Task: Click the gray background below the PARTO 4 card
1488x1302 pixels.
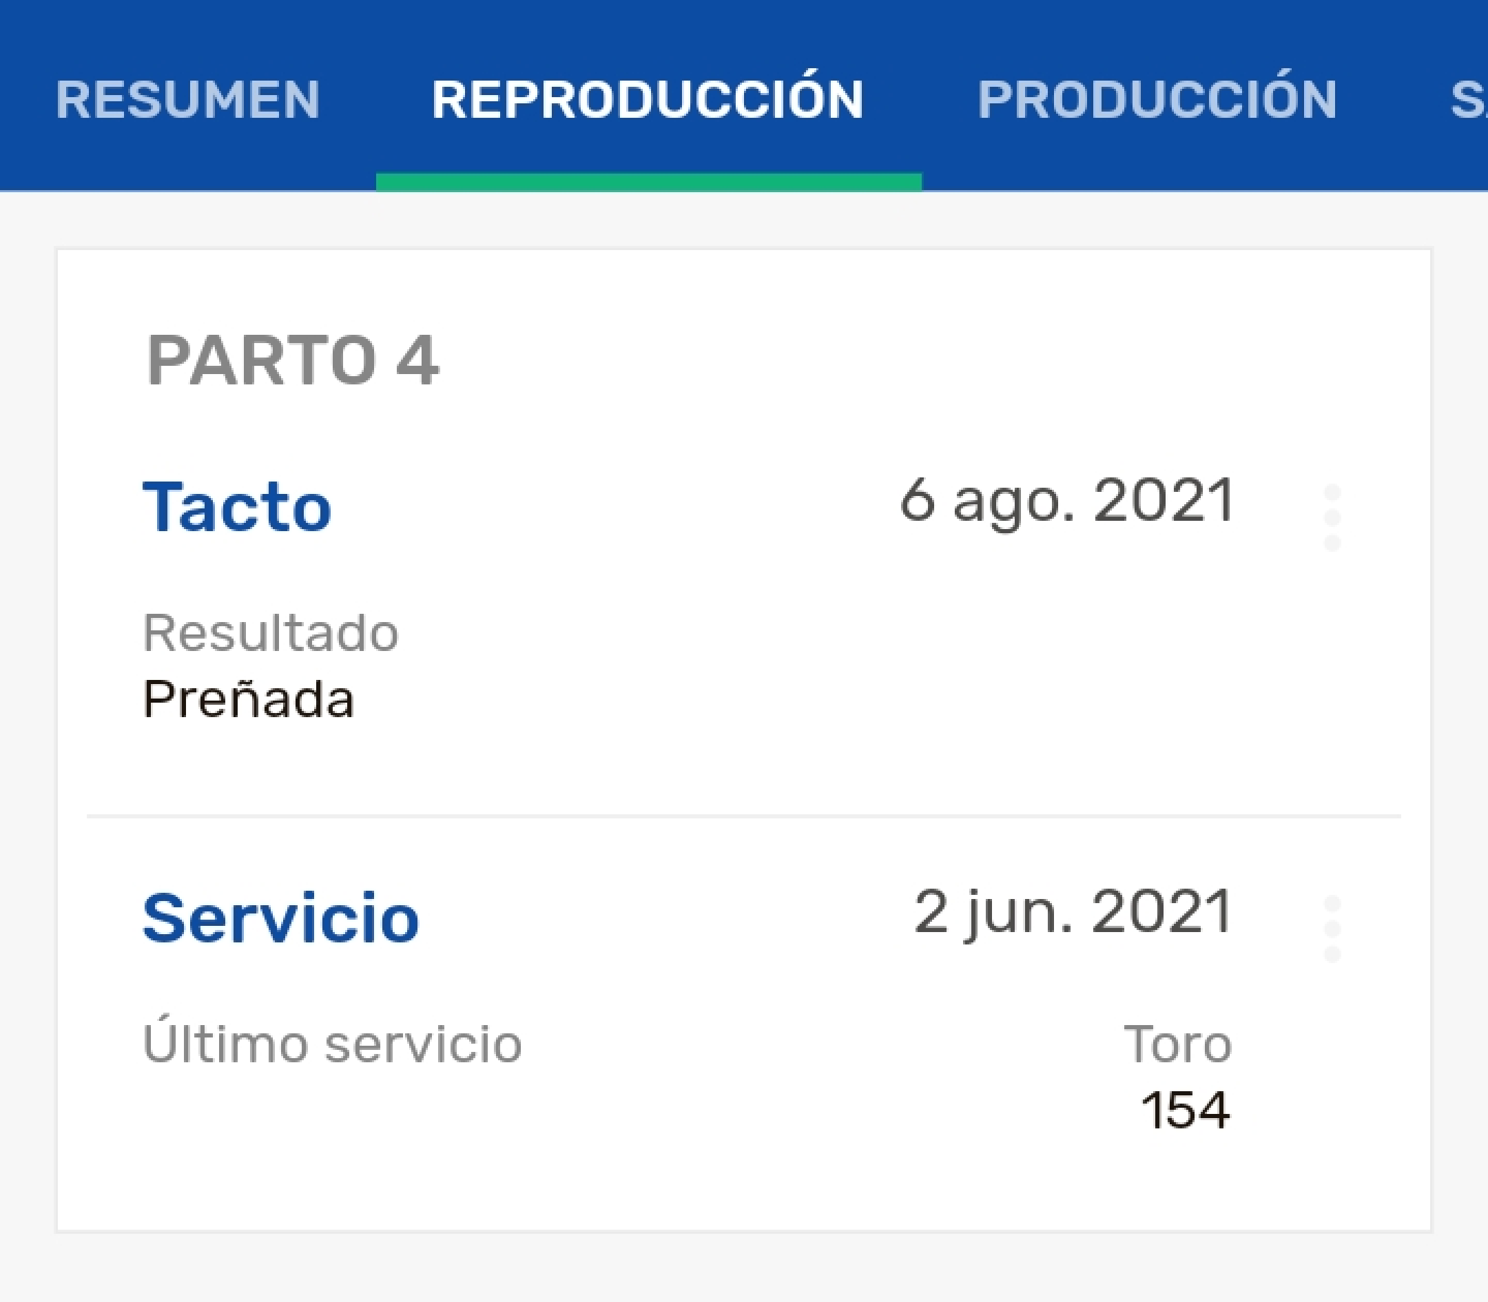Action: pos(743,1268)
